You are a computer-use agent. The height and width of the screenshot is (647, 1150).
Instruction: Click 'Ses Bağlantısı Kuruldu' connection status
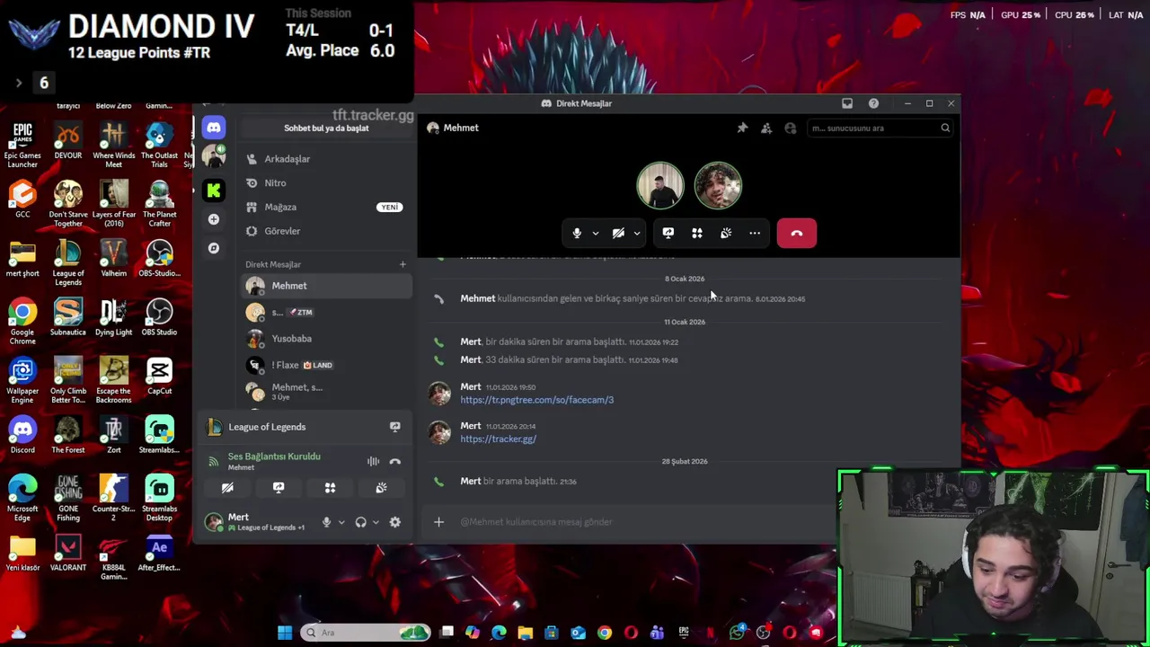274,456
